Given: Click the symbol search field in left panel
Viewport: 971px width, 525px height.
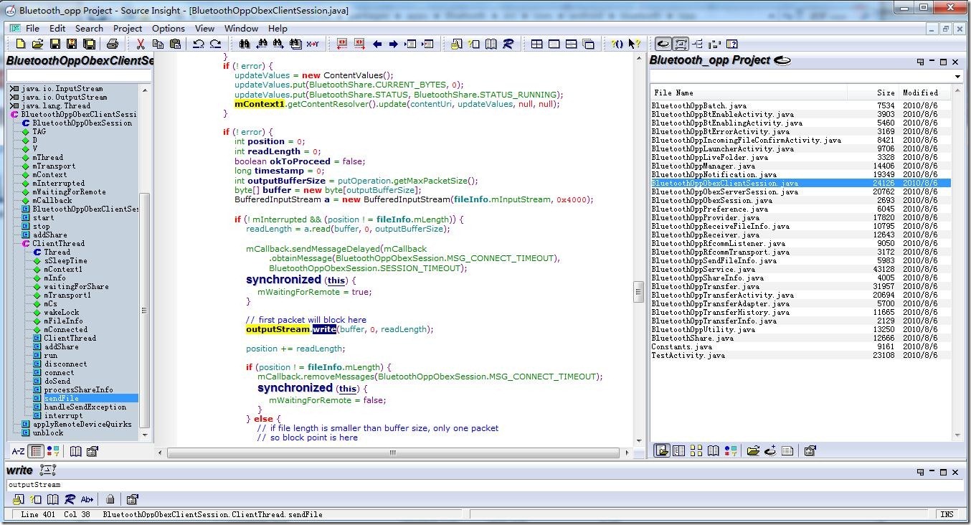Looking at the screenshot, I should click(x=79, y=75).
